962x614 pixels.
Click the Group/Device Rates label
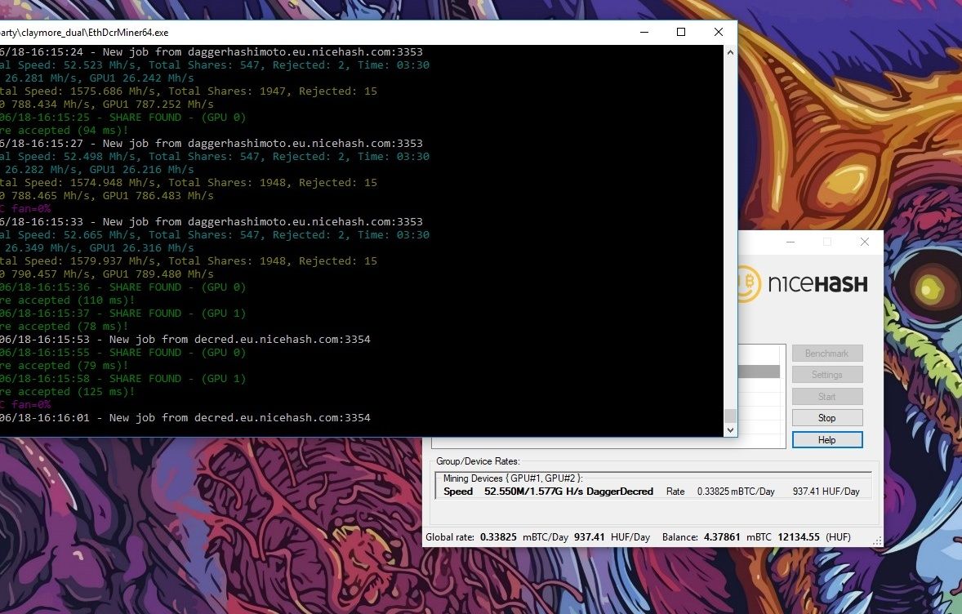[x=478, y=461]
